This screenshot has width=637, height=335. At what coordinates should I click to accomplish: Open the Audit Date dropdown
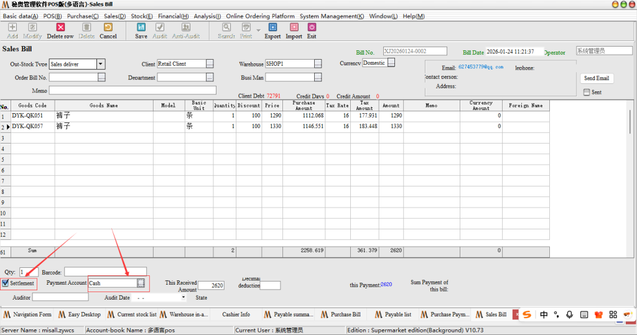(183, 298)
